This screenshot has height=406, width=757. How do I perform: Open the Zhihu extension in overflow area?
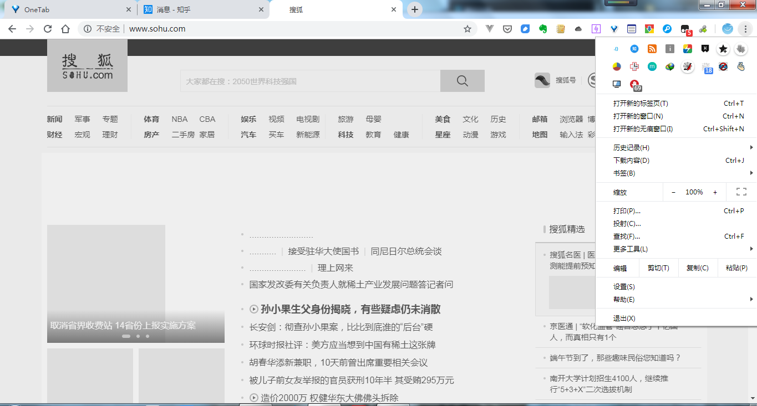tap(634, 49)
